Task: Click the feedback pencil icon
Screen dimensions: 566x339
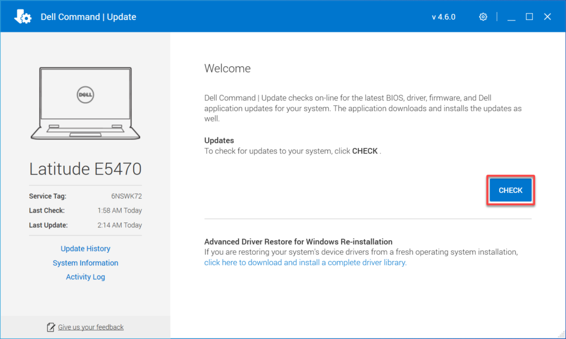Action: click(50, 326)
